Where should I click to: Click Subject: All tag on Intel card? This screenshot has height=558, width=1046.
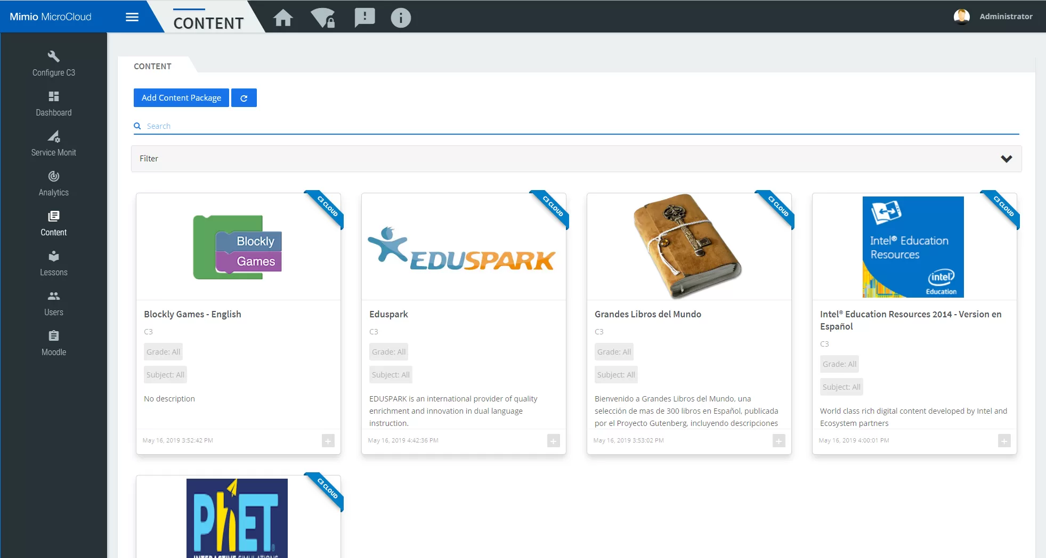pyautogui.click(x=841, y=387)
